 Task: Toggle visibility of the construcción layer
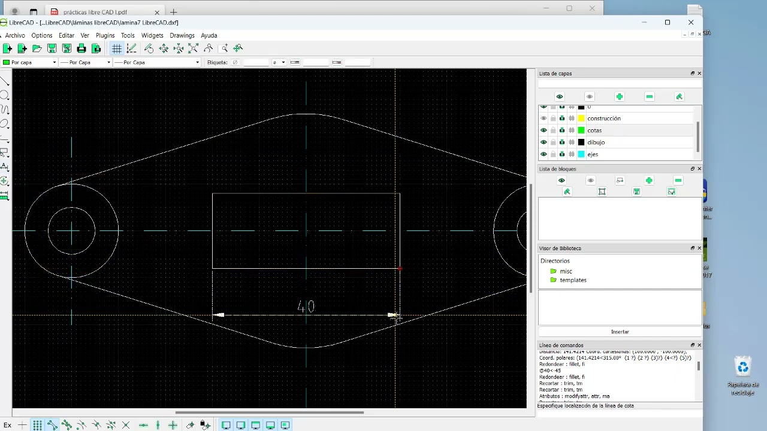pyautogui.click(x=543, y=119)
